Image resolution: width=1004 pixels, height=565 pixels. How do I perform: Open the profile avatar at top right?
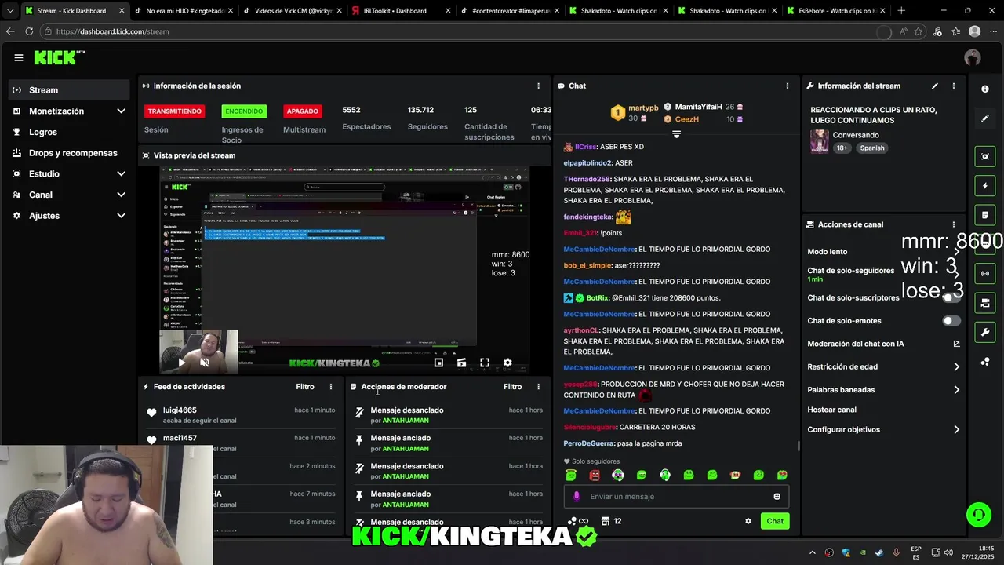pyautogui.click(x=973, y=57)
